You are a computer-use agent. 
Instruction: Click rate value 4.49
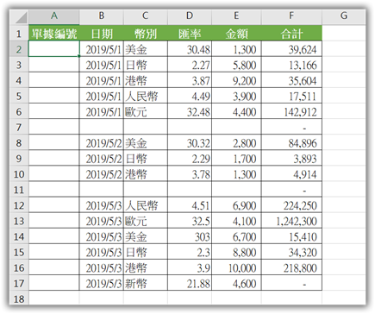201,97
